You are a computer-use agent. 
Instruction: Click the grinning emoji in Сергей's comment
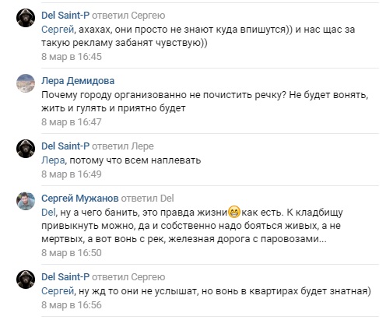[x=234, y=212]
